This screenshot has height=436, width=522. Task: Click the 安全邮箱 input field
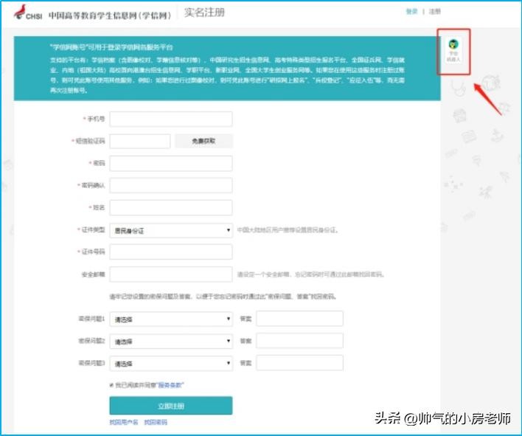click(x=170, y=274)
